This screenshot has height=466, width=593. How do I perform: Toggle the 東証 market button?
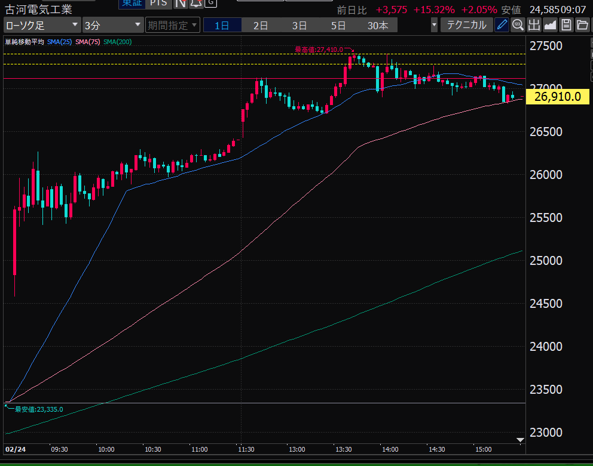(x=132, y=3)
